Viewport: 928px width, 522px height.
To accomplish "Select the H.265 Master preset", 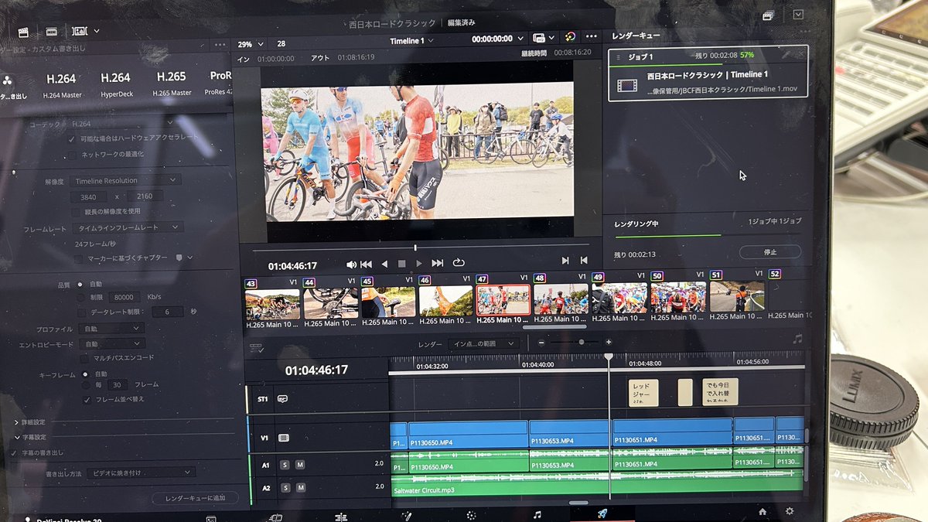I will (171, 84).
